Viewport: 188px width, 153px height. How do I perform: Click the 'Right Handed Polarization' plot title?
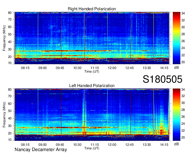point(92,9)
